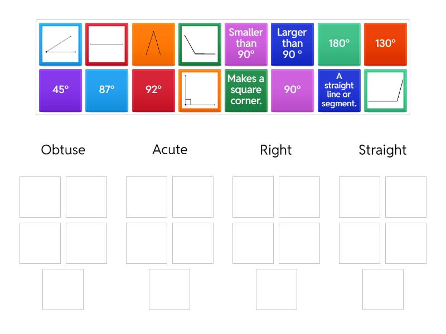Click the 130° tile
Screen dimensions: 446x334
click(x=385, y=44)
